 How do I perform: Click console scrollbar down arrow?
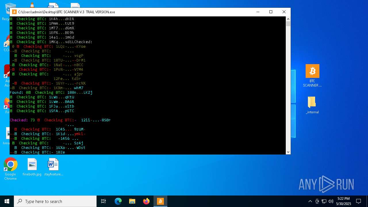[x=288, y=152]
